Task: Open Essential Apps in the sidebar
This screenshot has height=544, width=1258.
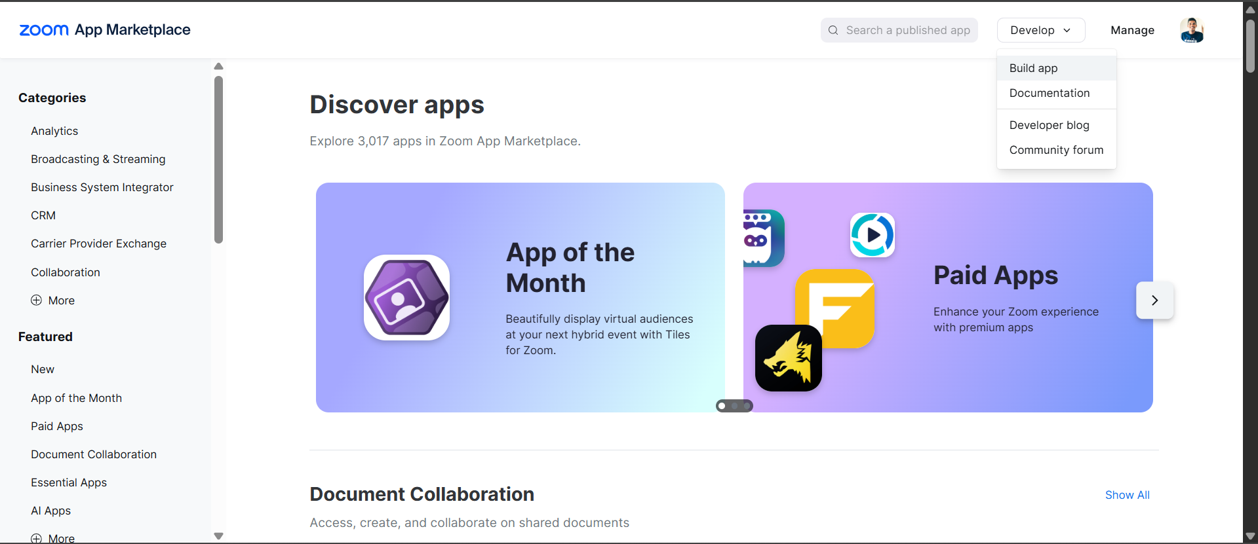Action: pos(69,482)
